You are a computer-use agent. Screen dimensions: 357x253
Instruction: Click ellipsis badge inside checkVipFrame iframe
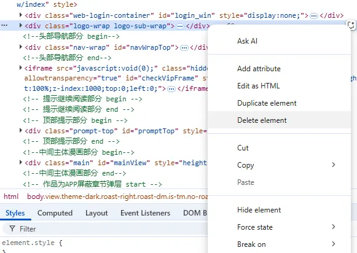[x=171, y=88]
